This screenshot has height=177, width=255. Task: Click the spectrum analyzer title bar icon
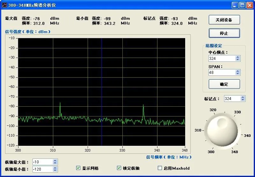click(x=4, y=5)
